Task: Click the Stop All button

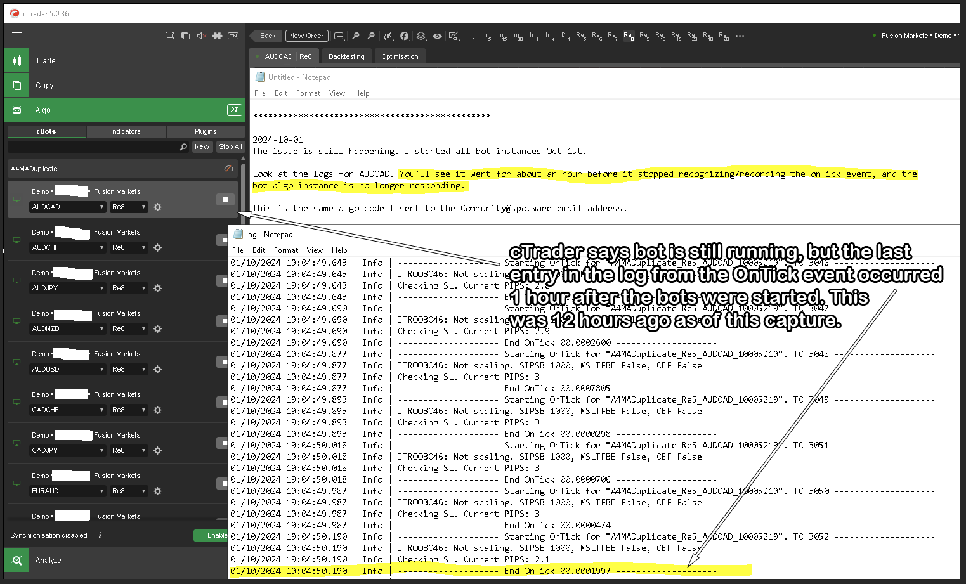Action: [x=230, y=146]
